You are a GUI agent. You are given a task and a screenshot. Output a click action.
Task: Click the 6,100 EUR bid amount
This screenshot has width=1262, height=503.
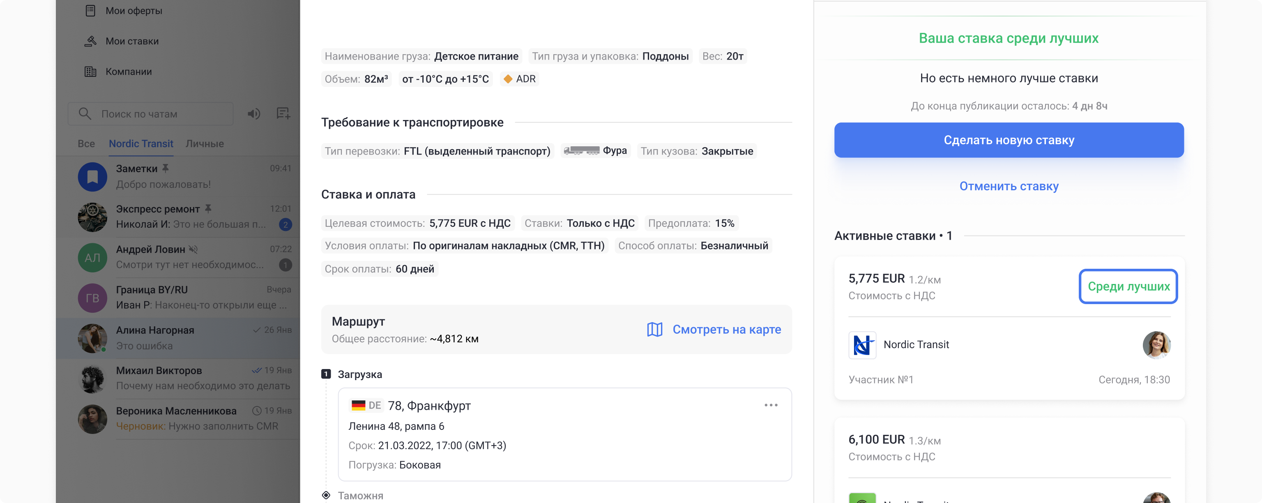pyautogui.click(x=876, y=439)
